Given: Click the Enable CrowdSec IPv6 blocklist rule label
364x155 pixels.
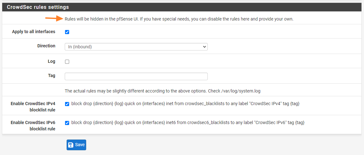Looking at the screenshot, I should [x=33, y=126].
